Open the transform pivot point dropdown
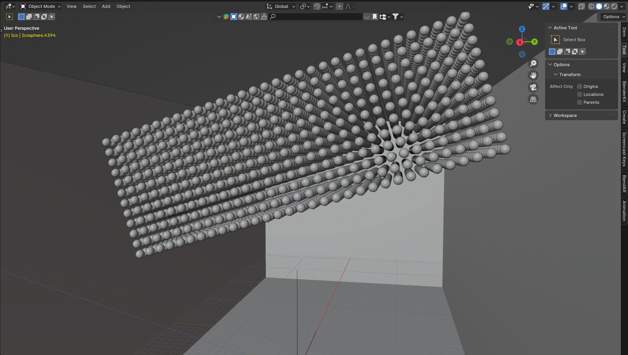This screenshot has width=628, height=355. tap(305, 6)
